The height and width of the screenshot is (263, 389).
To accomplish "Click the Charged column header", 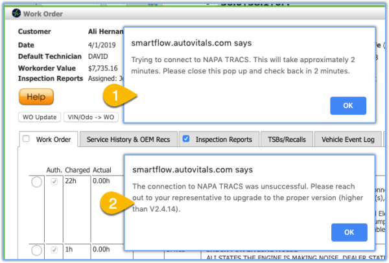I will (x=77, y=170).
